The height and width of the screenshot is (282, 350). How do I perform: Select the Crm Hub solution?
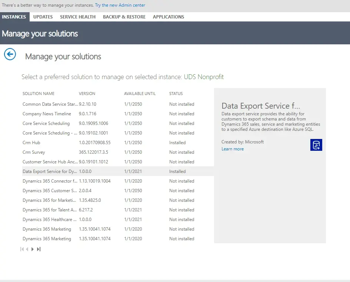[118, 143]
